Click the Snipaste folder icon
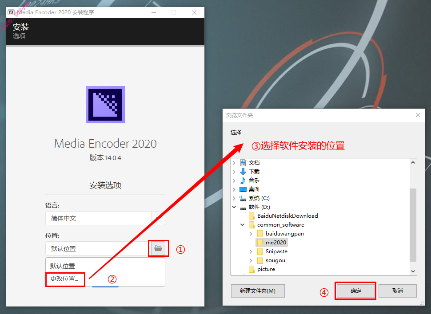 tap(260, 251)
